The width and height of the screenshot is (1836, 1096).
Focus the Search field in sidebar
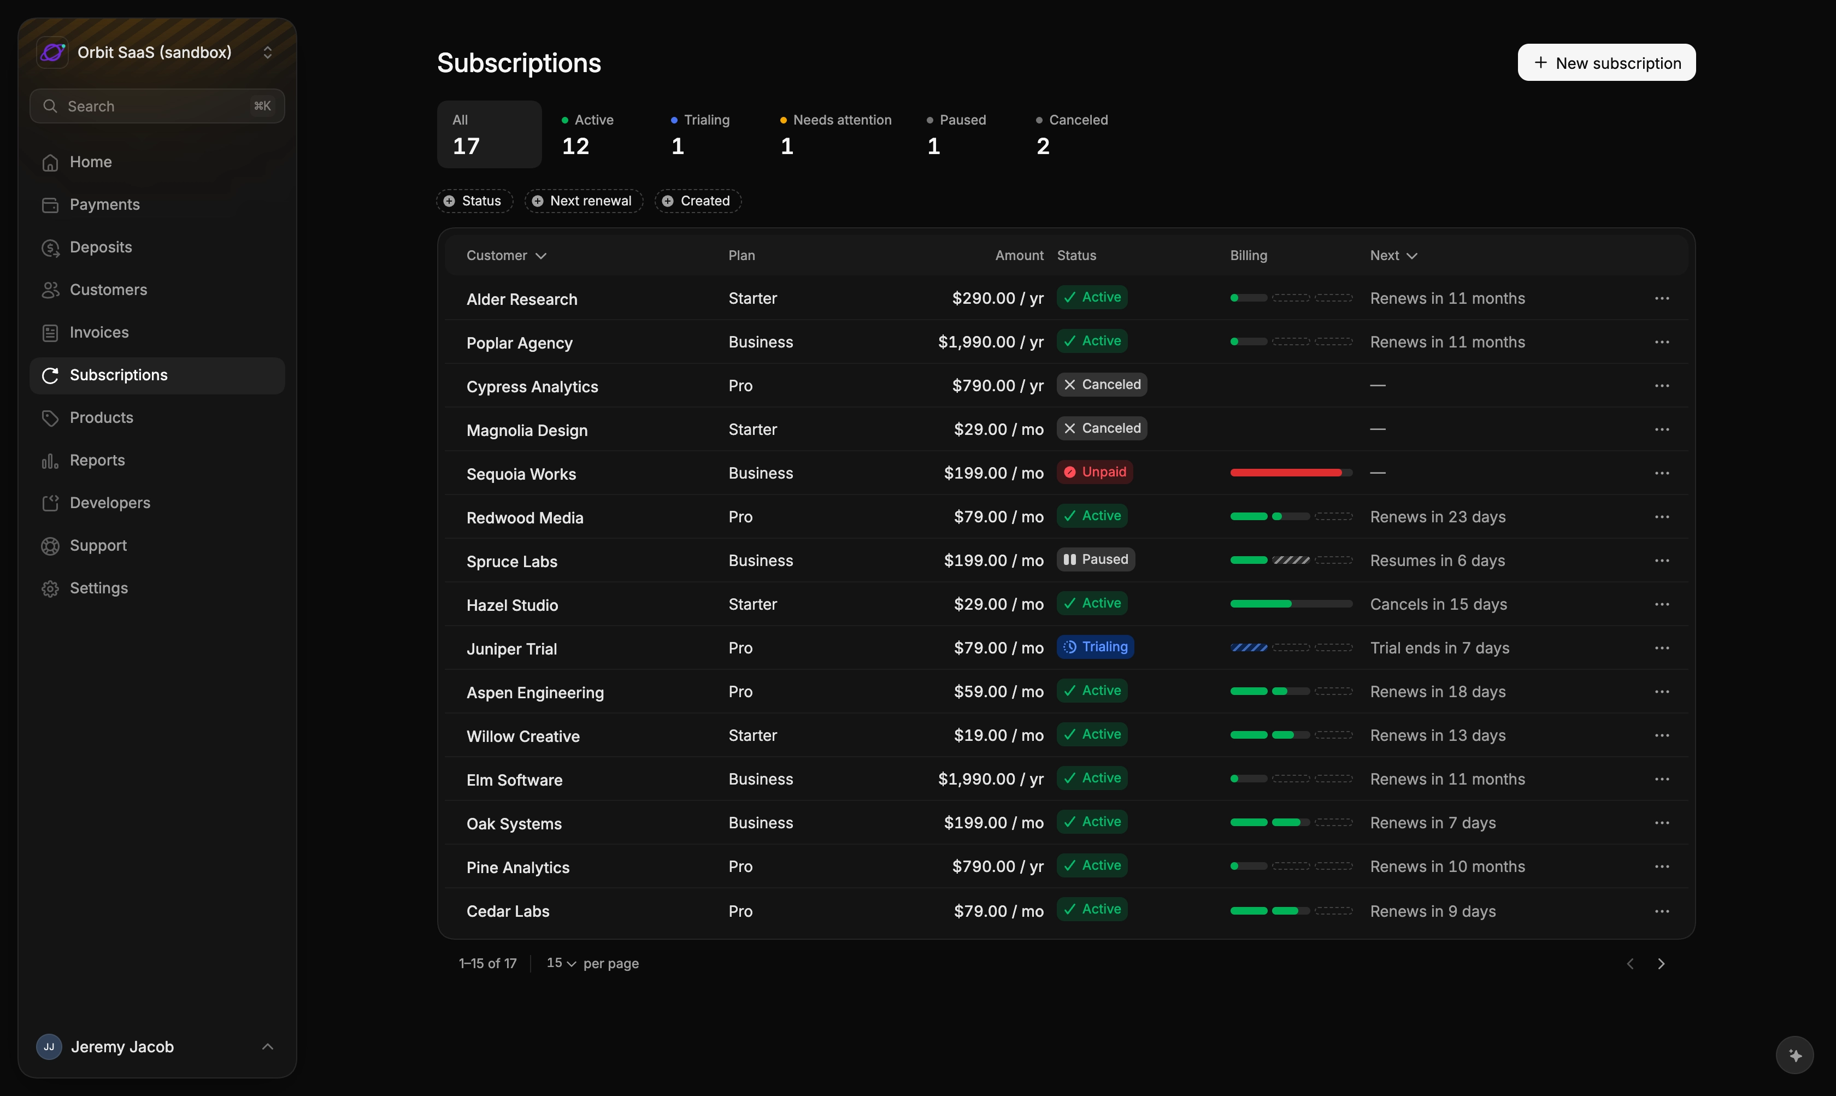157,107
